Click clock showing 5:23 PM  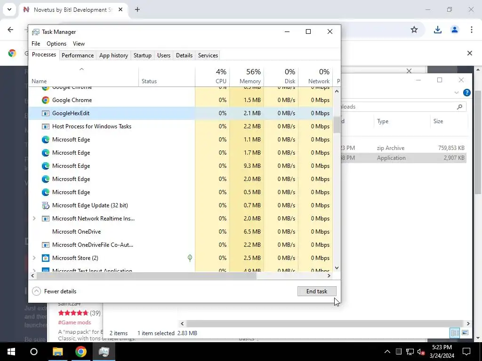click(442, 347)
